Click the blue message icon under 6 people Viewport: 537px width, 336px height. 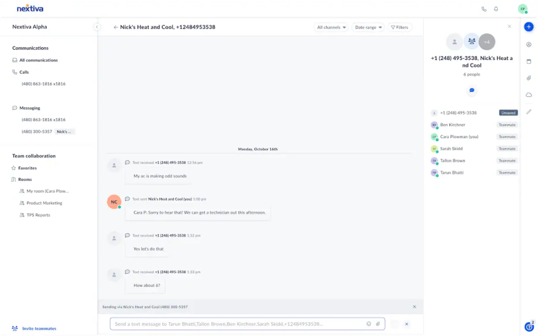tap(471, 90)
